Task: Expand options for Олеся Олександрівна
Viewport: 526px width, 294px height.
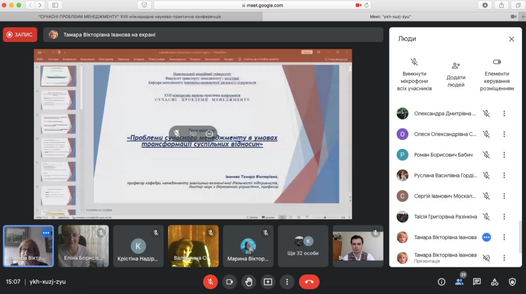Action: coord(504,134)
